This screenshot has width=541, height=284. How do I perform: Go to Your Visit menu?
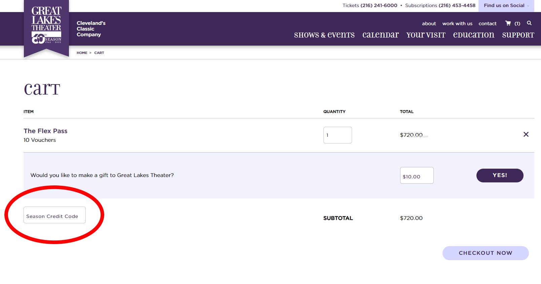(426, 35)
